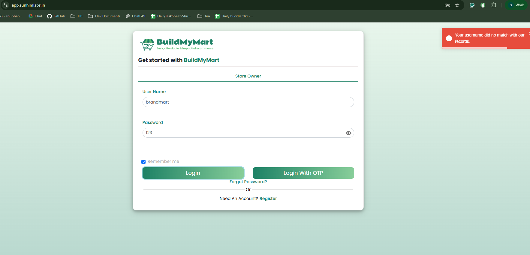Click the address bar URL app.sunhimlabs.in
Viewport: 530px width, 255px height.
[28, 5]
